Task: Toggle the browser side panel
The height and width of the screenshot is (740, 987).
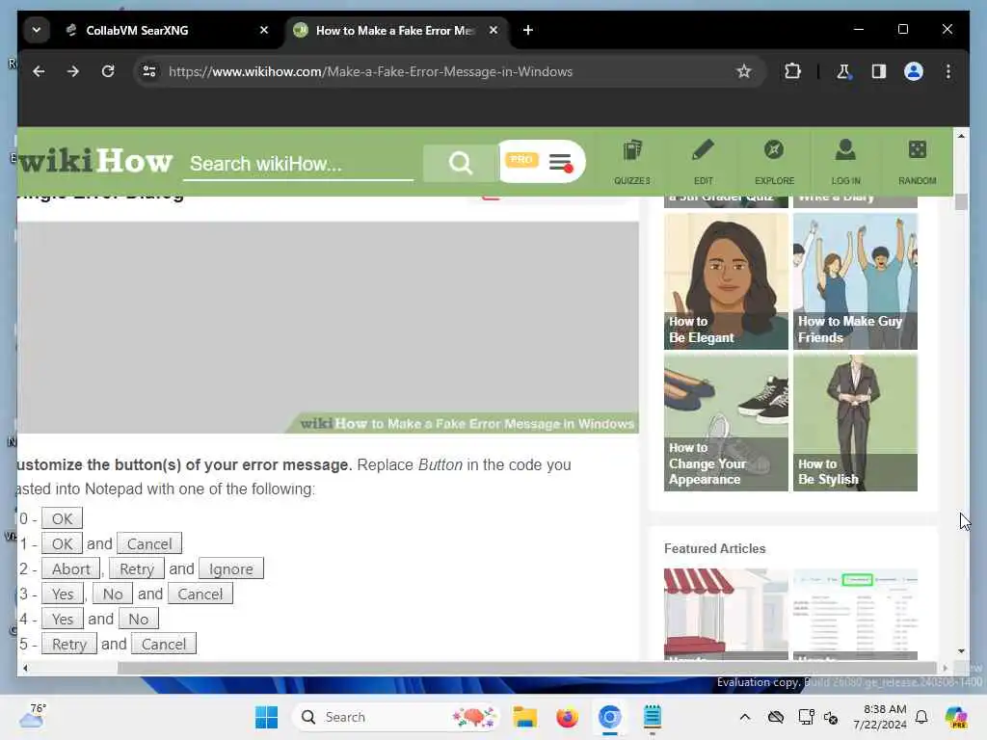Action: (879, 71)
